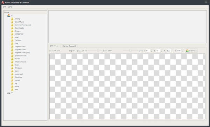Increase Area X with up arrow
The width and height of the screenshot is (210, 127).
151,50
